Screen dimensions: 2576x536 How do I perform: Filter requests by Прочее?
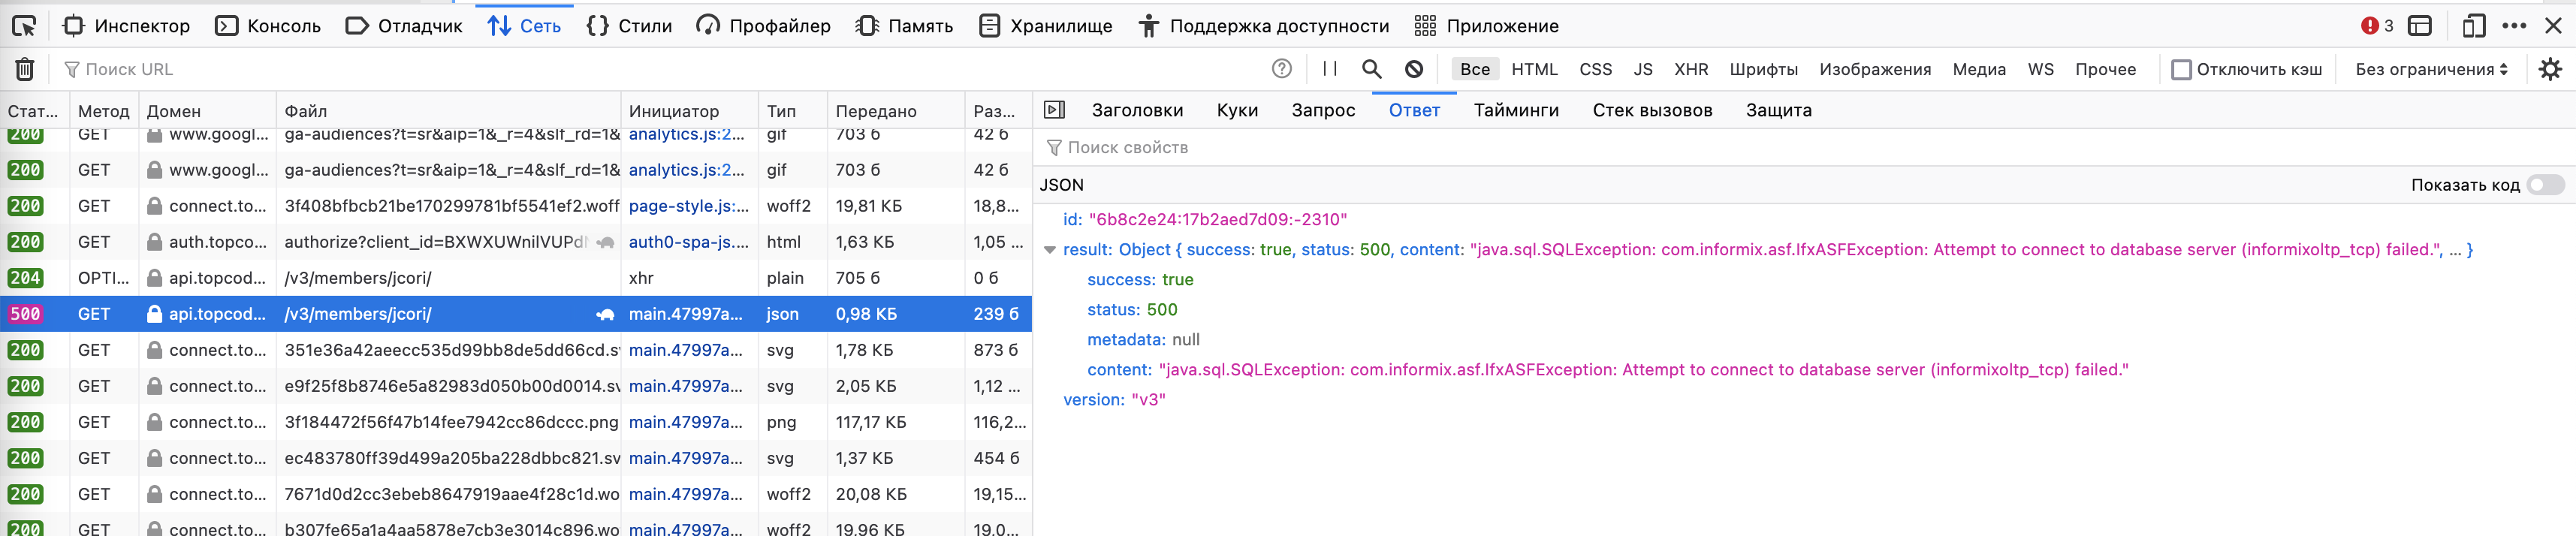click(x=2105, y=69)
